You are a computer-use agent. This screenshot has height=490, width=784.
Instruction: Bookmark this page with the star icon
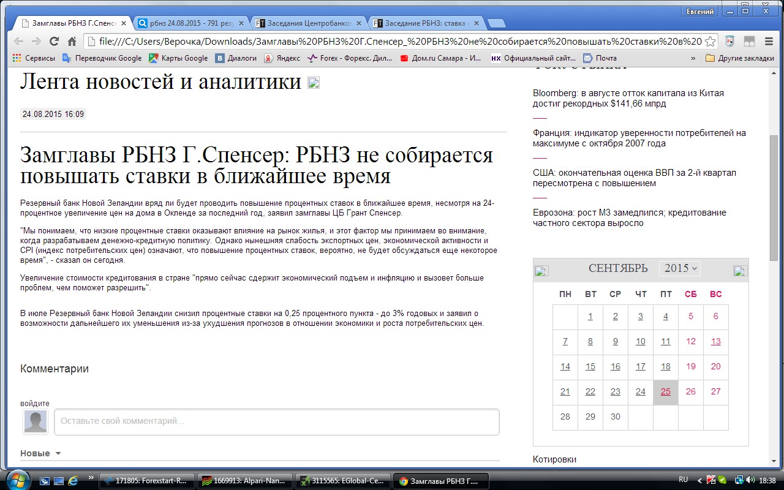[710, 42]
